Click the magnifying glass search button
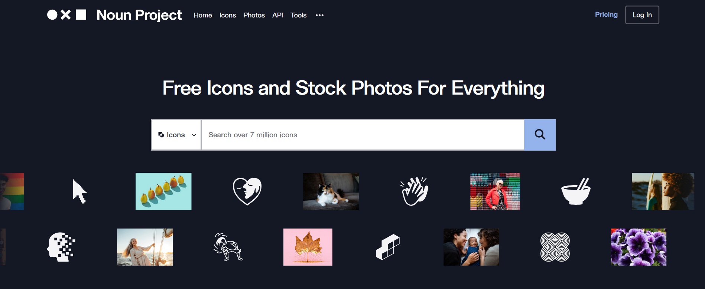The image size is (705, 289). point(540,135)
